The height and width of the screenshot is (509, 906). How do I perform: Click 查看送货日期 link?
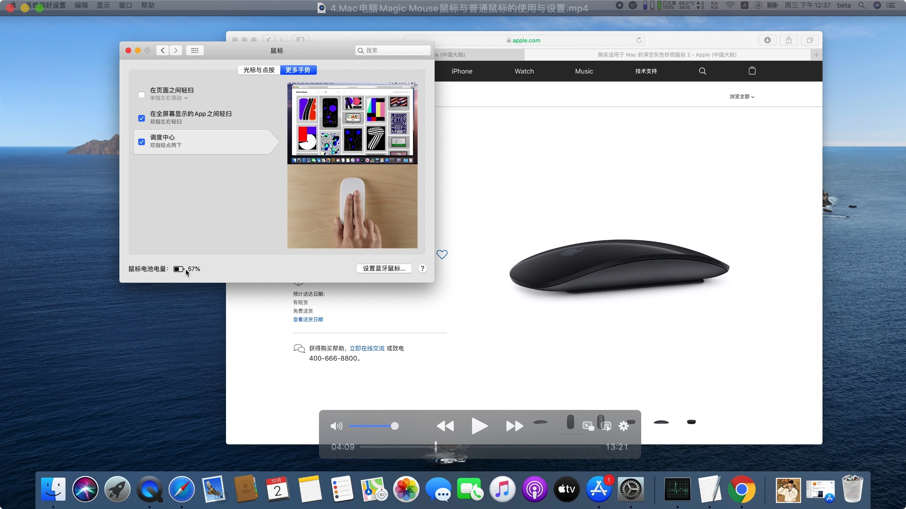pyautogui.click(x=308, y=320)
